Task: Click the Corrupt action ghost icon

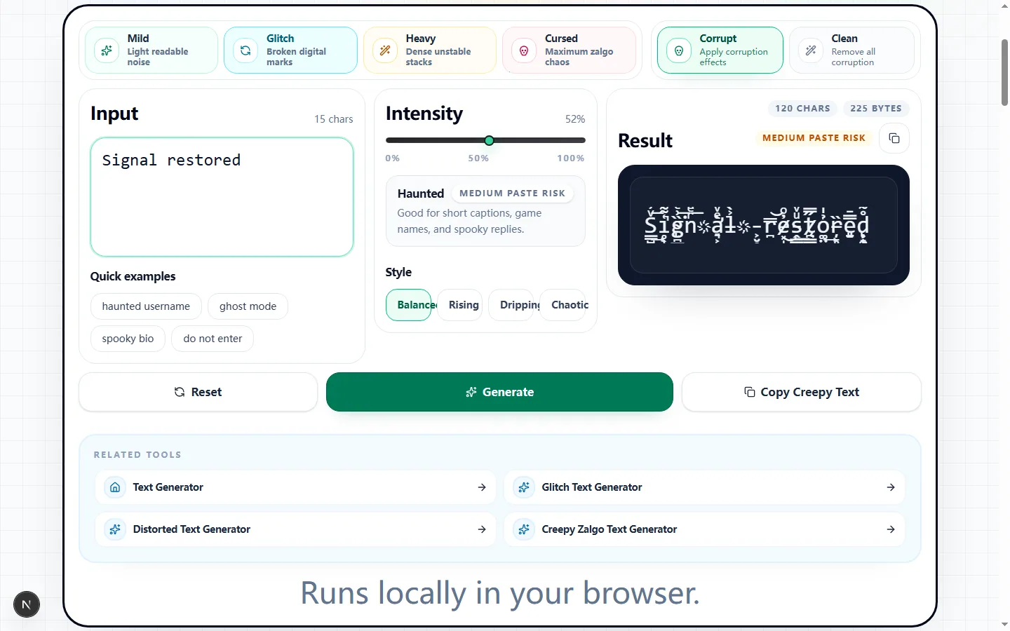Action: click(679, 50)
